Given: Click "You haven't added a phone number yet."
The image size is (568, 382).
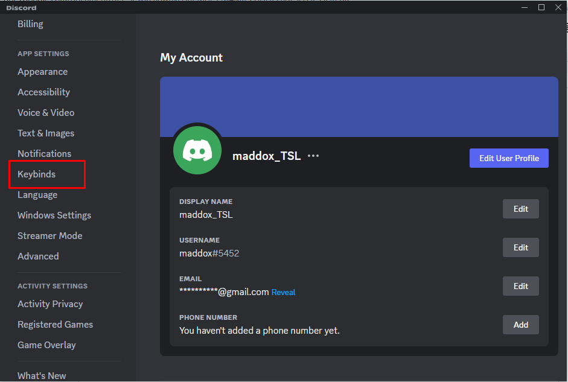Looking at the screenshot, I should [x=260, y=331].
